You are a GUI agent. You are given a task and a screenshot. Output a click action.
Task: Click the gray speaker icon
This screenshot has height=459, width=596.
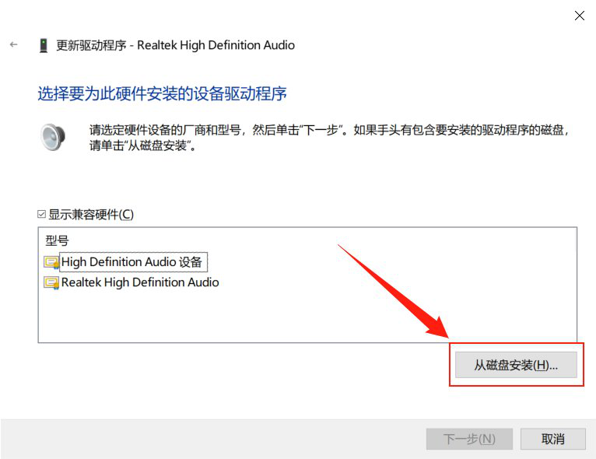click(x=53, y=137)
